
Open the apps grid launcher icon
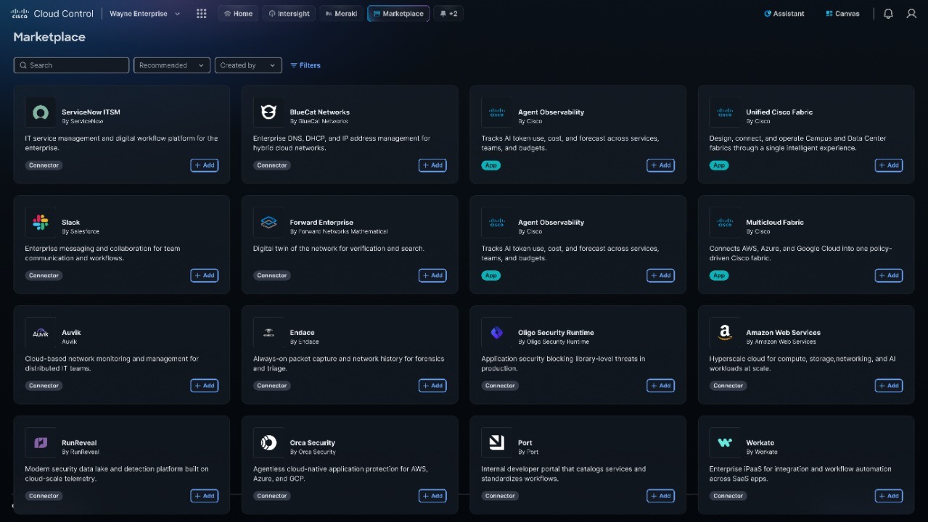click(x=202, y=14)
